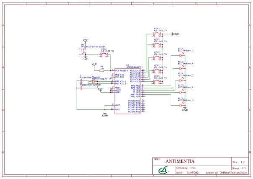Screen dimensions: 253x179
Task: Click the AREF pin label
Action: point(118,92)
